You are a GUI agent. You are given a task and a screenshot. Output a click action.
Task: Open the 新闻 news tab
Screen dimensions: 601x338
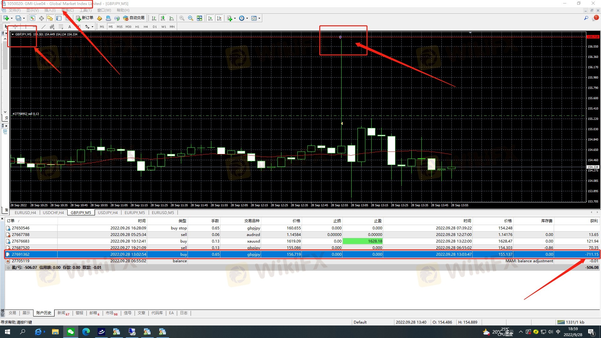click(63, 313)
